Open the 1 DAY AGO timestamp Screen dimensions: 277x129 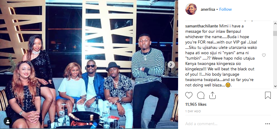click(x=193, y=111)
